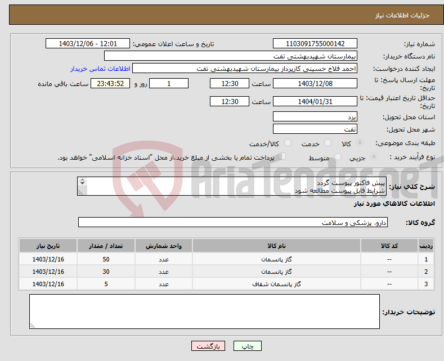444x361 pixels.
Task: Click the نام کالا column header
Action: (x=276, y=246)
